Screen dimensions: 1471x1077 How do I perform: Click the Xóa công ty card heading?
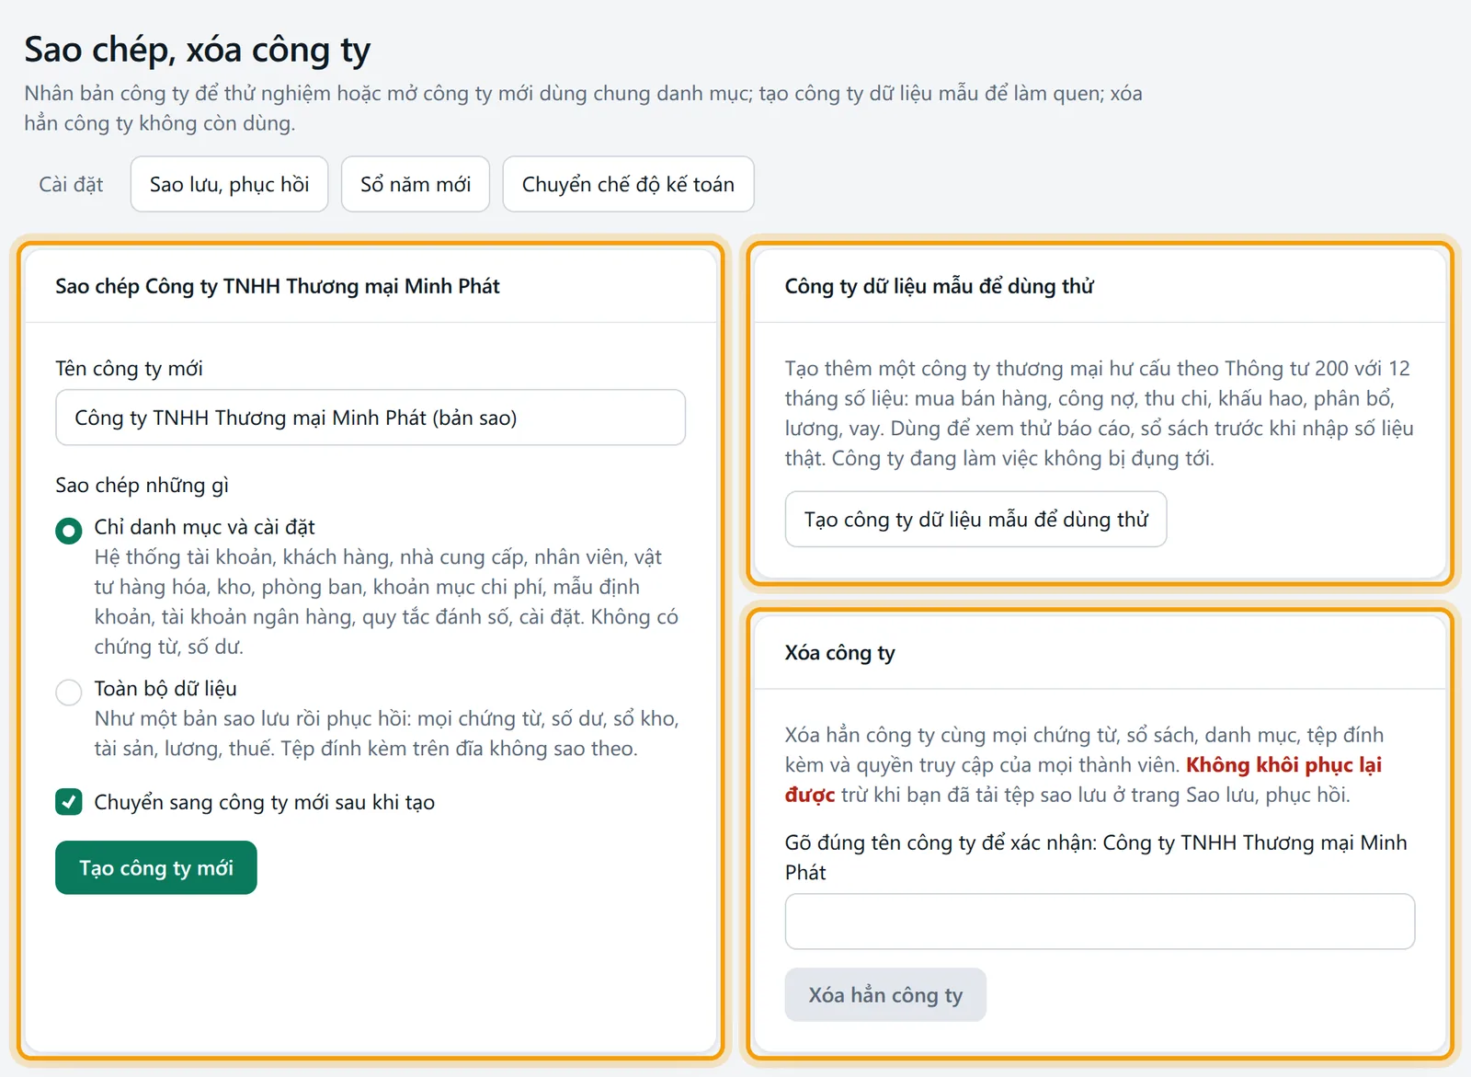[x=839, y=653]
